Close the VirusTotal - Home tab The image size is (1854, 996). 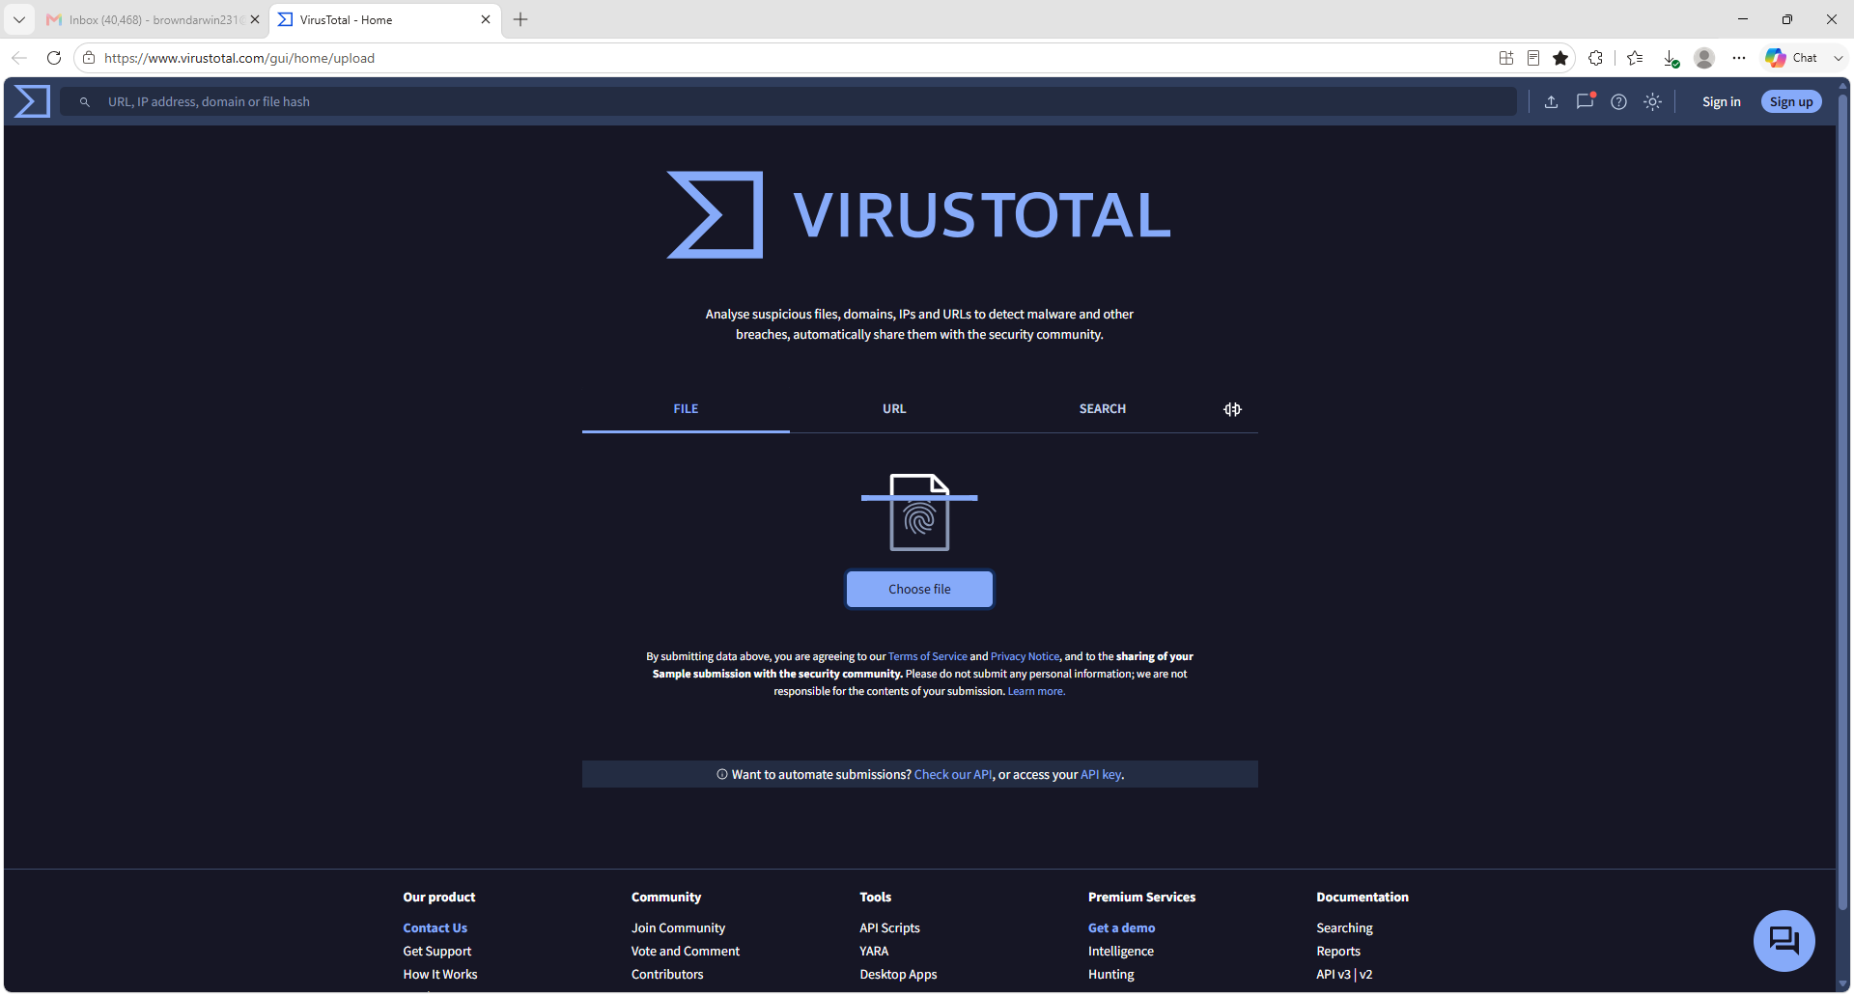[x=486, y=19]
